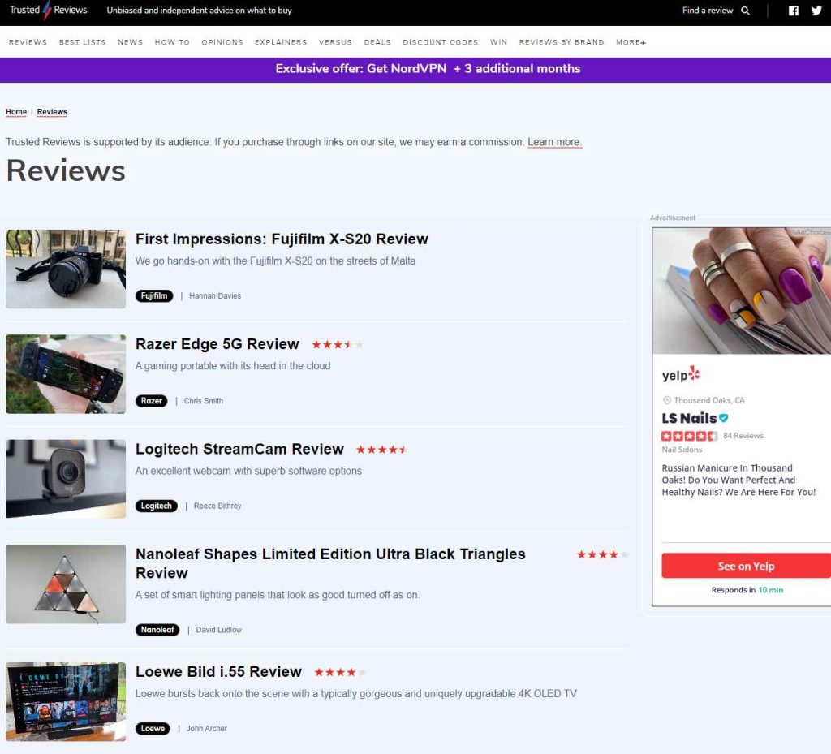Click the Loewe TV thumbnail
Screen dimensions: 831x754
[x=66, y=701]
